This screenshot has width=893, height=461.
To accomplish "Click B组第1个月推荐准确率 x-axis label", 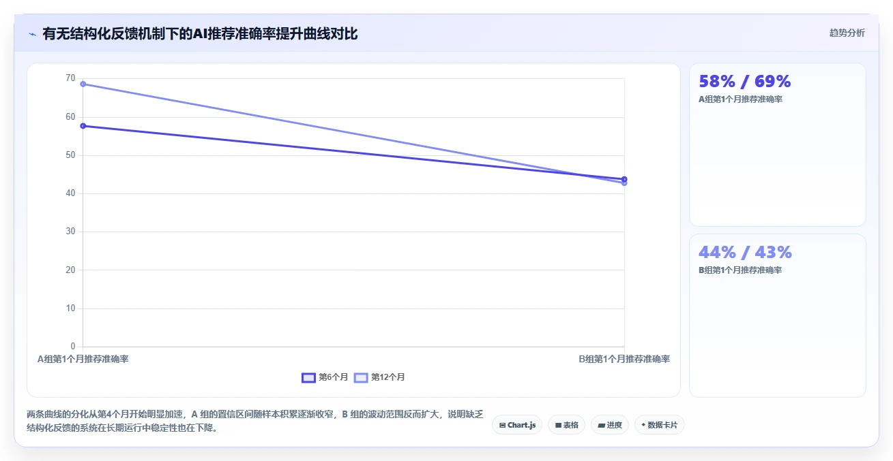I will pyautogui.click(x=624, y=359).
